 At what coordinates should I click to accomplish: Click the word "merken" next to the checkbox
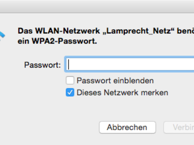click(x=154, y=93)
